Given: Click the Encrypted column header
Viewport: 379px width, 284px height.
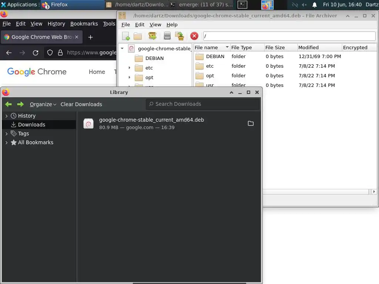Looking at the screenshot, I should [x=359, y=47].
